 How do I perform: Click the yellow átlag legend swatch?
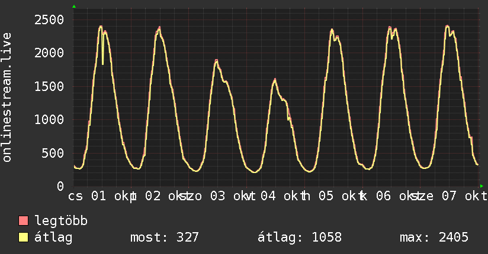click(x=23, y=237)
